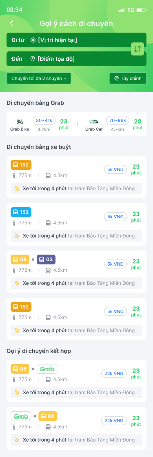Tap the 5k VNĐ price on the blue 152 route

click(x=115, y=217)
